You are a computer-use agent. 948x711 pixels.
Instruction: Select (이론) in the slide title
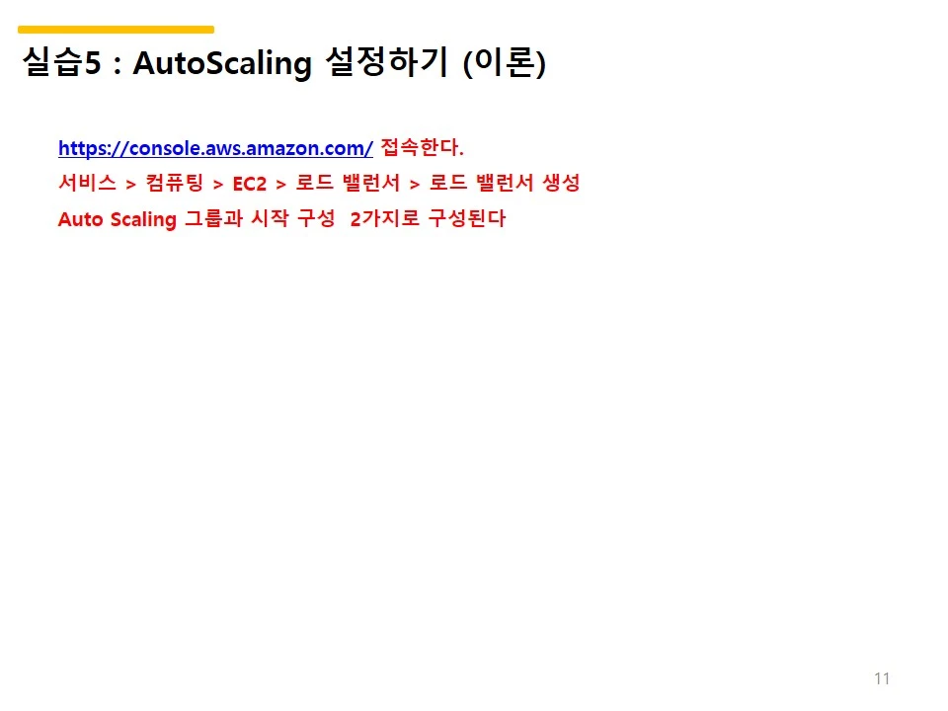(505, 63)
